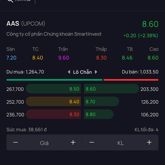Click the buy/sell ratio bar

pos(82,80)
